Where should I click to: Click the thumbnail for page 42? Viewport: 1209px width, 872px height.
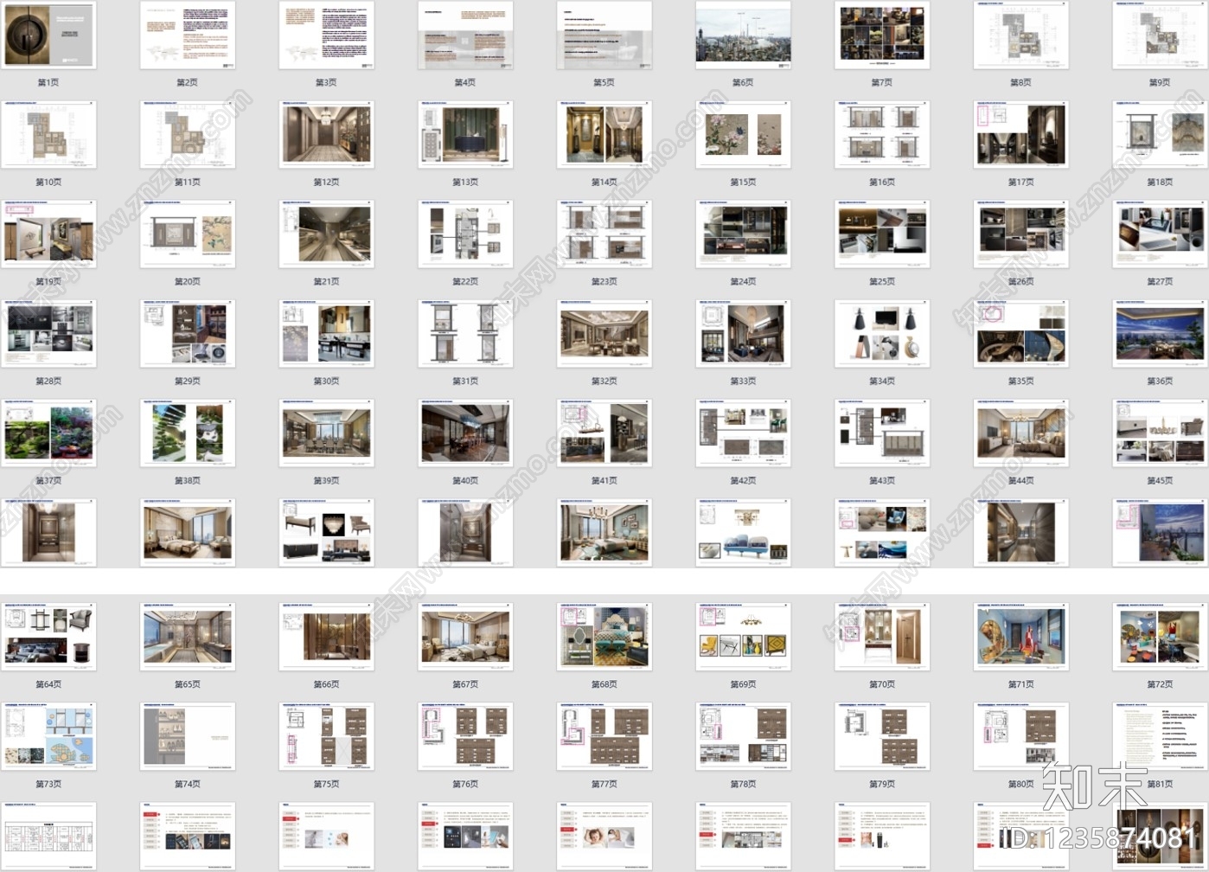coord(743,433)
